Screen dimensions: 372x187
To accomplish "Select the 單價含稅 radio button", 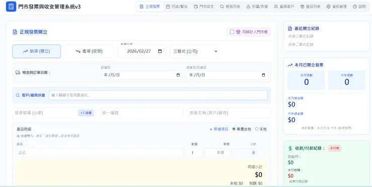I will pos(234,129).
